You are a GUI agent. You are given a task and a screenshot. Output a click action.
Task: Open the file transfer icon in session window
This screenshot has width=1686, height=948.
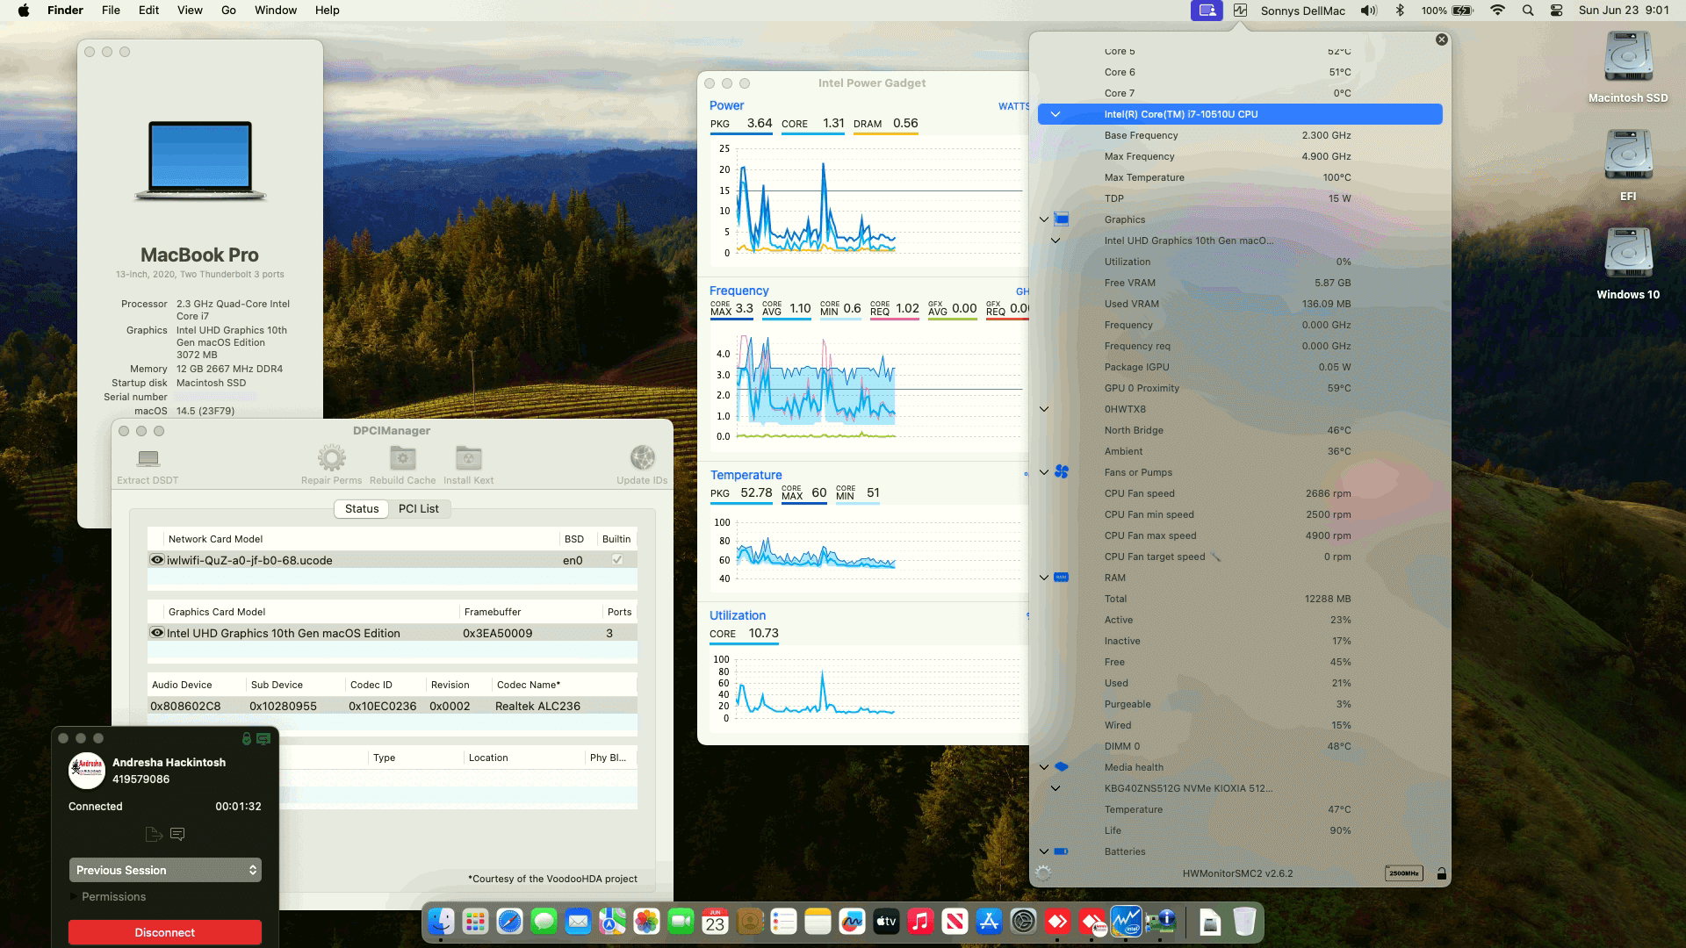coord(153,834)
